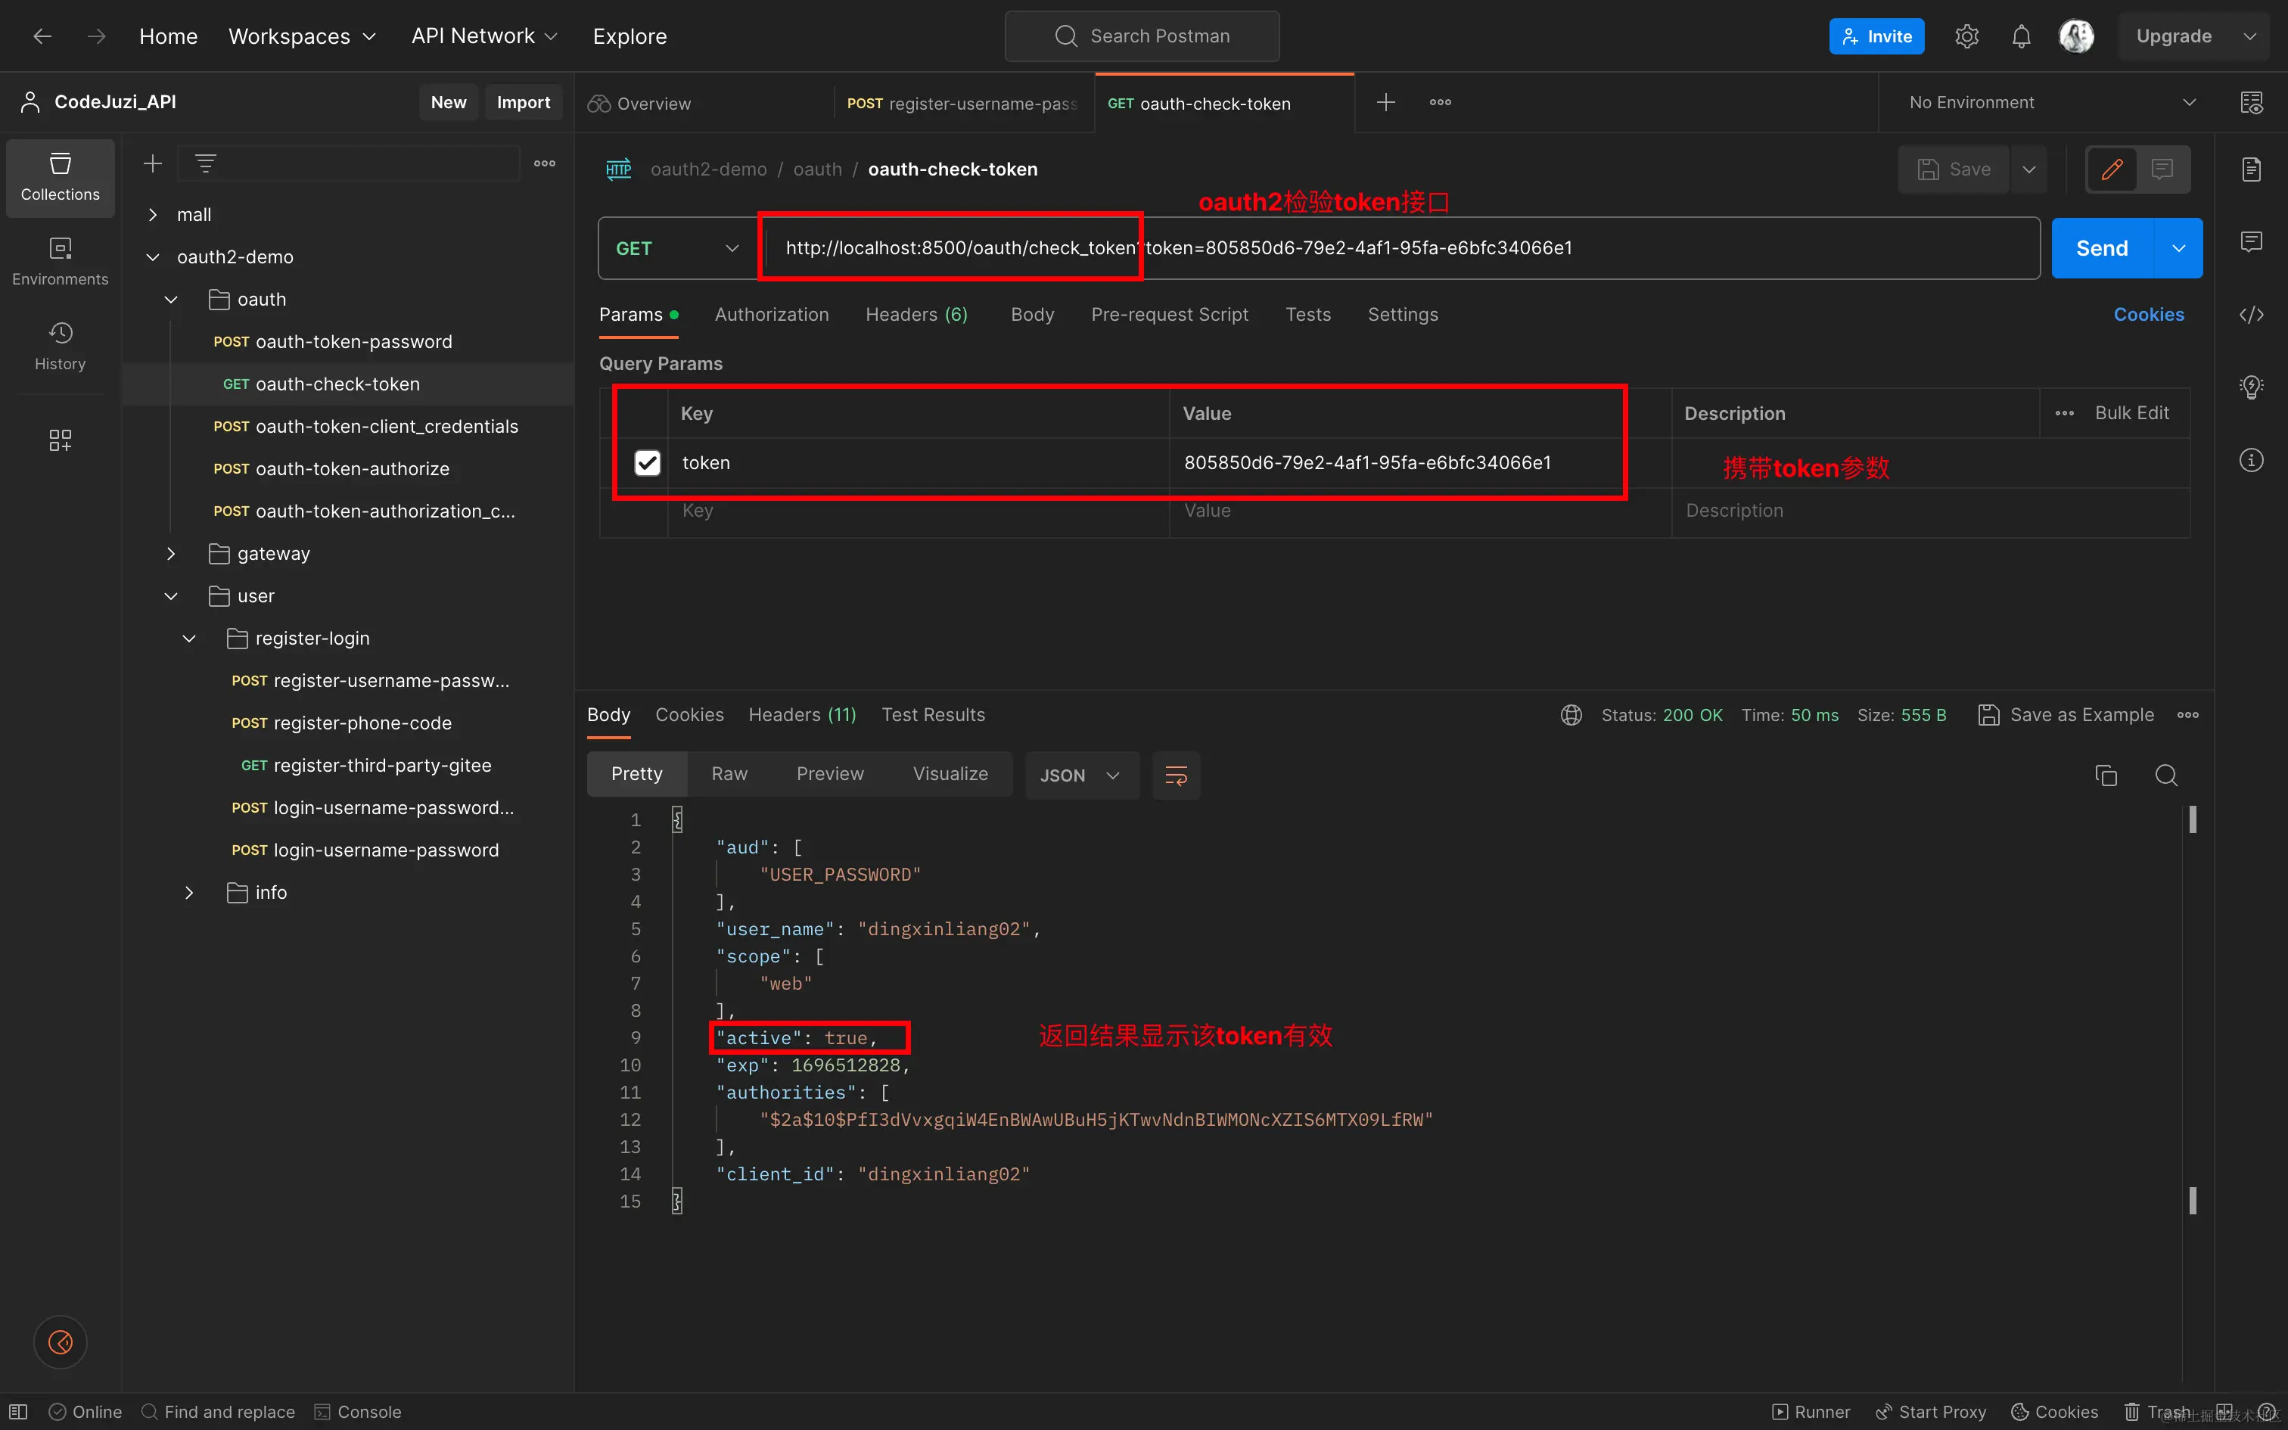Open the Environments sidebar panel
The height and width of the screenshot is (1430, 2288).
pyautogui.click(x=60, y=260)
